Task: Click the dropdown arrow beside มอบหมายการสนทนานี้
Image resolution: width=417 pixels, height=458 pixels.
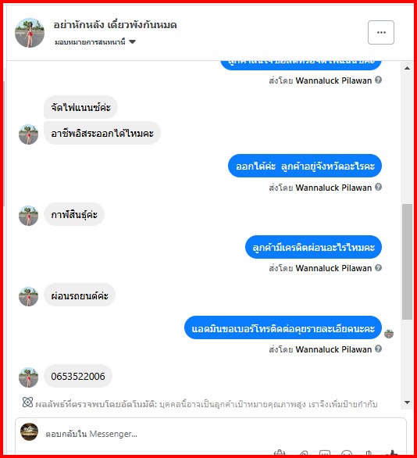Action: click(x=132, y=42)
